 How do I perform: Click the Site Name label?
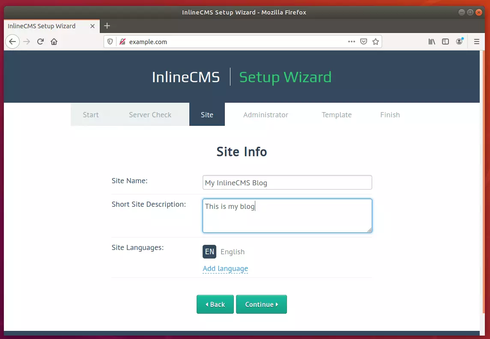pos(129,181)
